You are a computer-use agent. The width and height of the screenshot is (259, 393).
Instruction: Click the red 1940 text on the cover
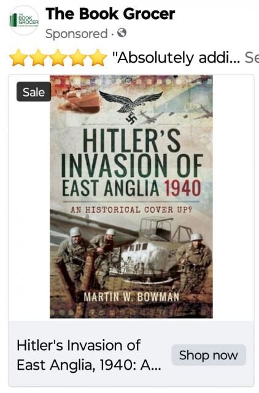pyautogui.click(x=183, y=187)
